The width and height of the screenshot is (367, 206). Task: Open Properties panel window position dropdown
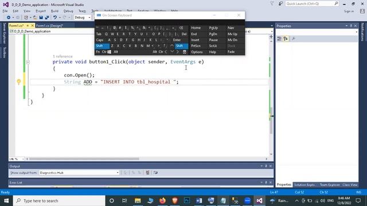coord(346,26)
